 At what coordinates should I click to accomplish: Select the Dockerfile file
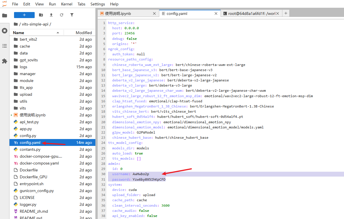tap(52, 170)
